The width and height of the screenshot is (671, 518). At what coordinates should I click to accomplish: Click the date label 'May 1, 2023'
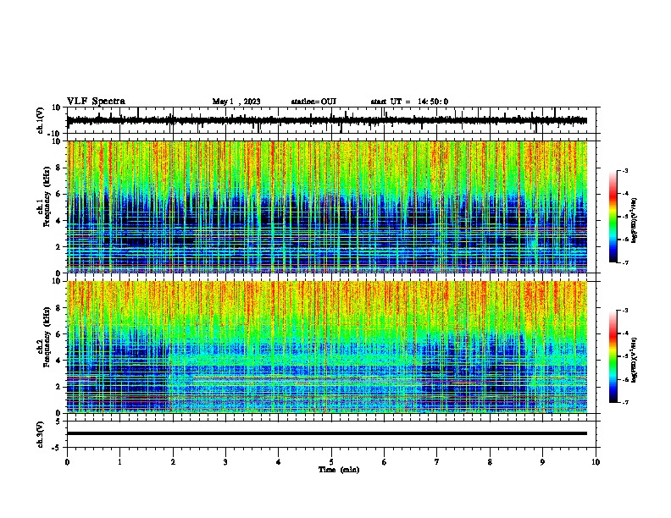pyautogui.click(x=236, y=102)
